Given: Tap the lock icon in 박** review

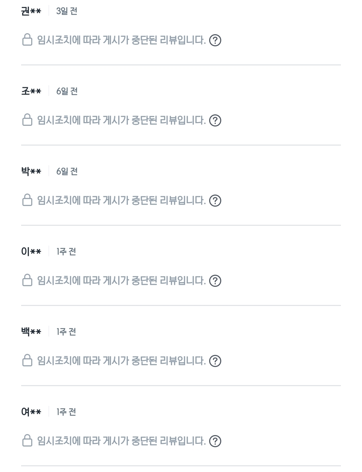Looking at the screenshot, I should pos(27,200).
